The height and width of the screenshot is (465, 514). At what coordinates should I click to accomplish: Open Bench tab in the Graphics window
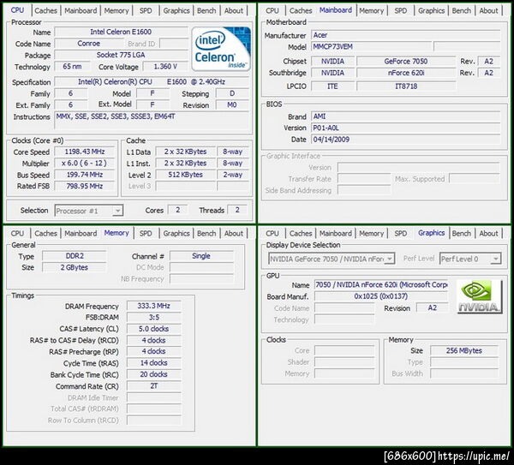[x=462, y=233]
